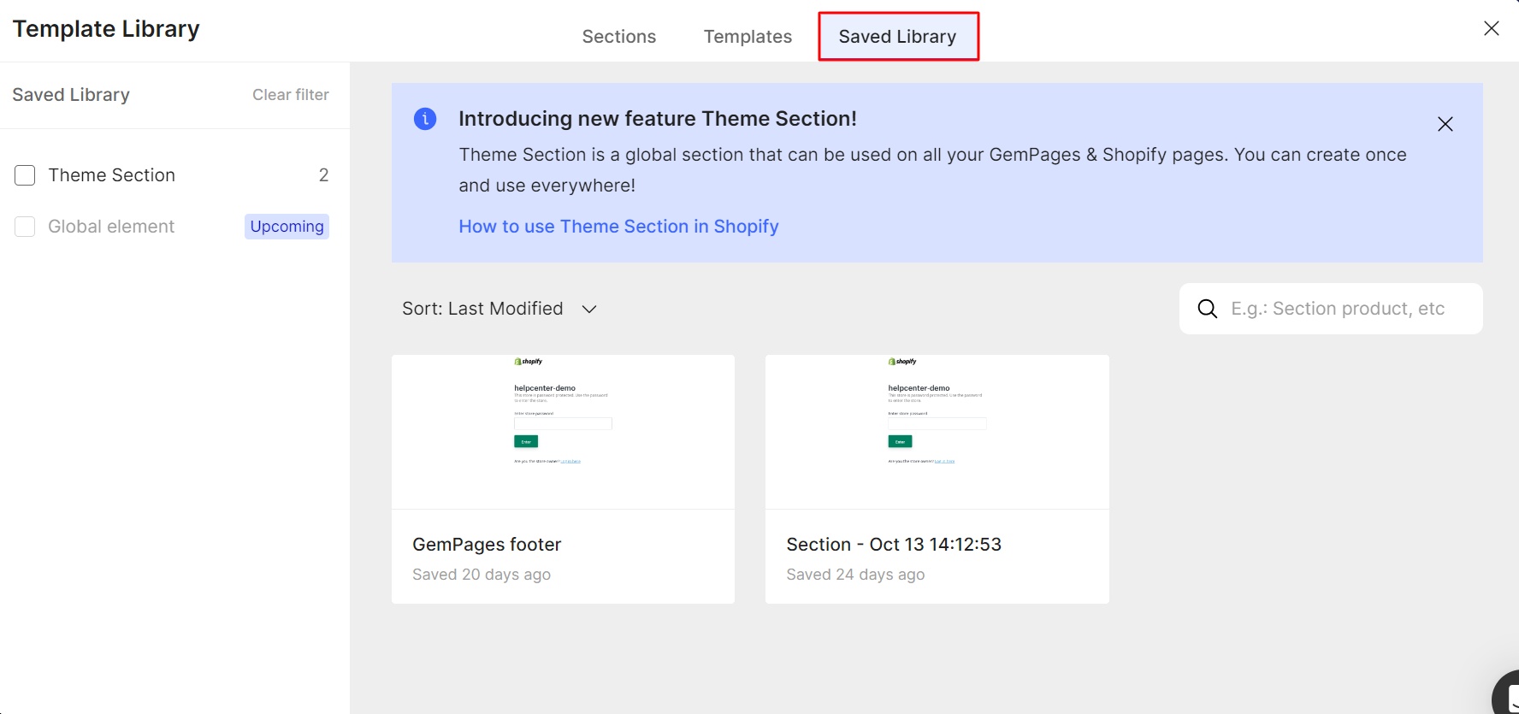Click the sort dropdown chevron arrow
This screenshot has width=1519, height=714.
pos(589,309)
